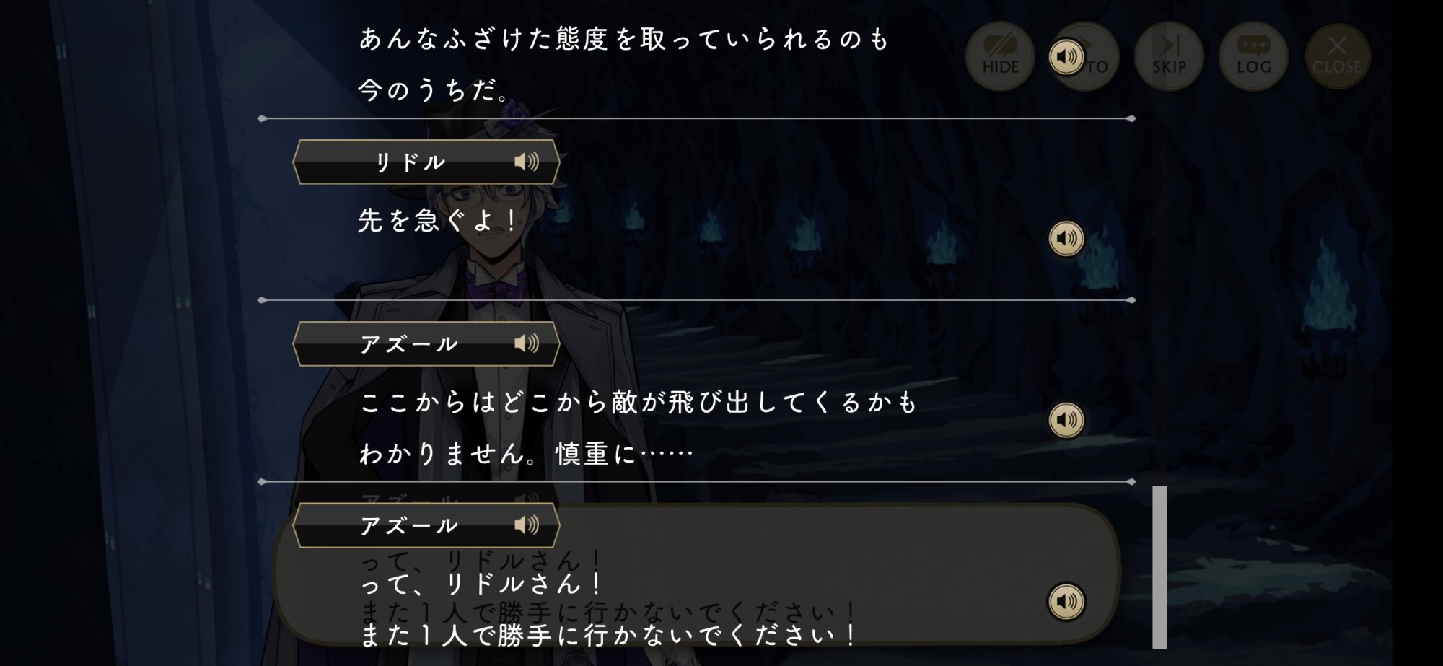Select the bottom アズール name plate
This screenshot has width=1443, height=666.
[x=426, y=525]
